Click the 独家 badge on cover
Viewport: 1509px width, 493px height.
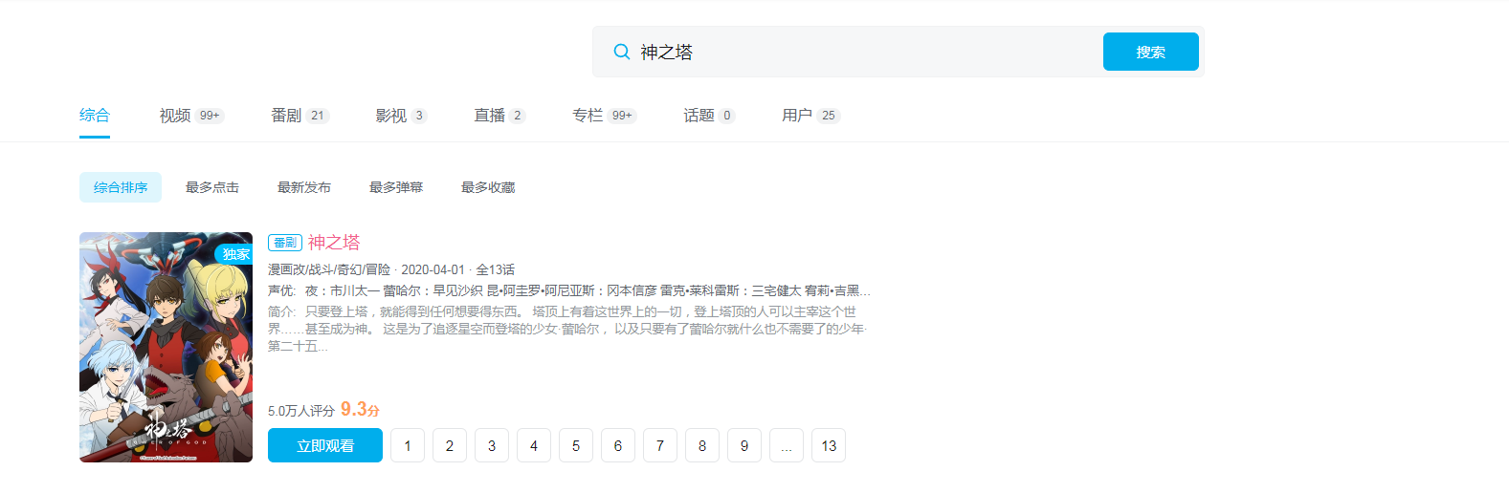(x=234, y=254)
